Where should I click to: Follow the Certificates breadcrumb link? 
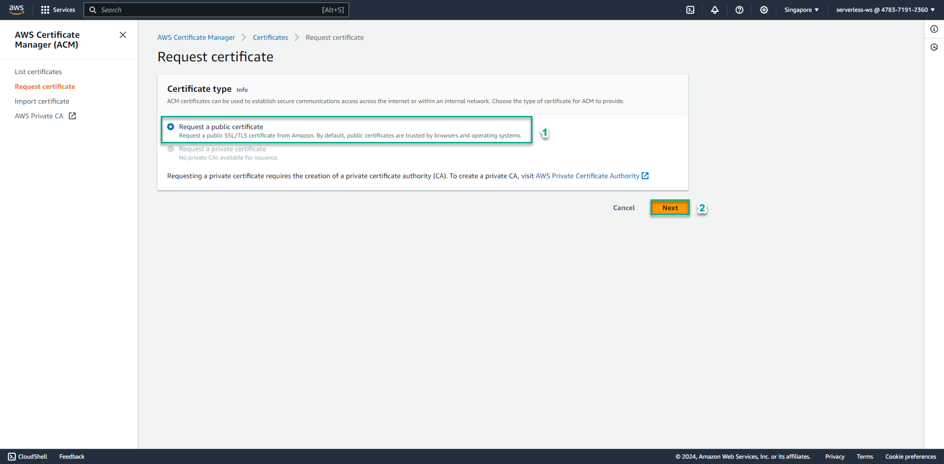coord(270,37)
